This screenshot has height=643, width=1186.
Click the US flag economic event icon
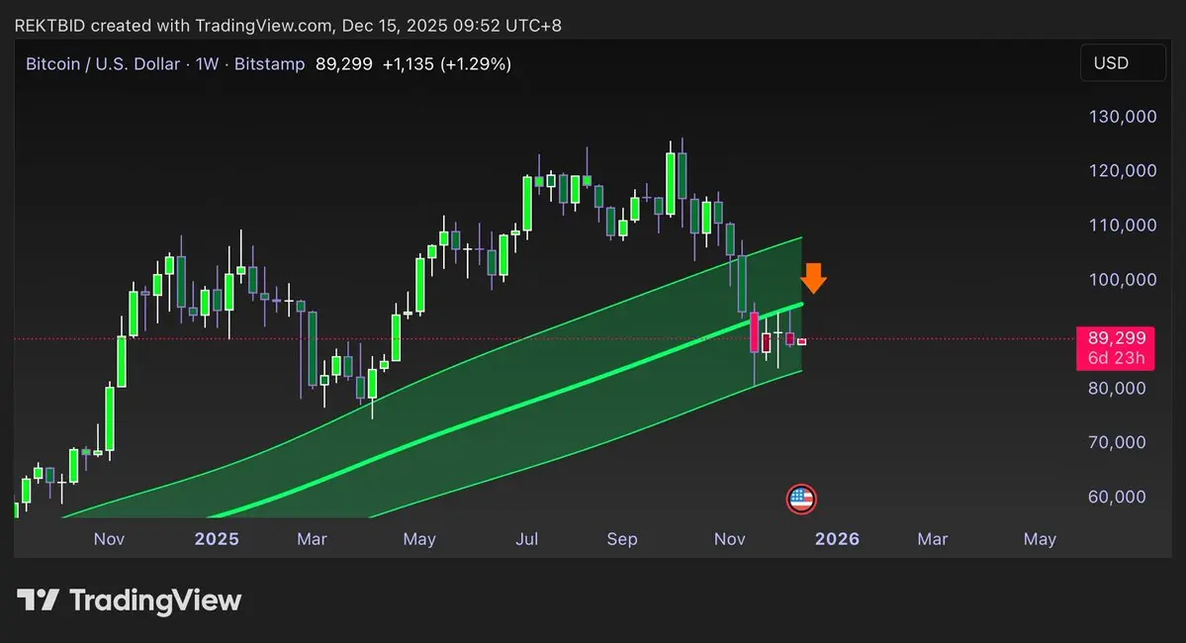click(x=801, y=500)
